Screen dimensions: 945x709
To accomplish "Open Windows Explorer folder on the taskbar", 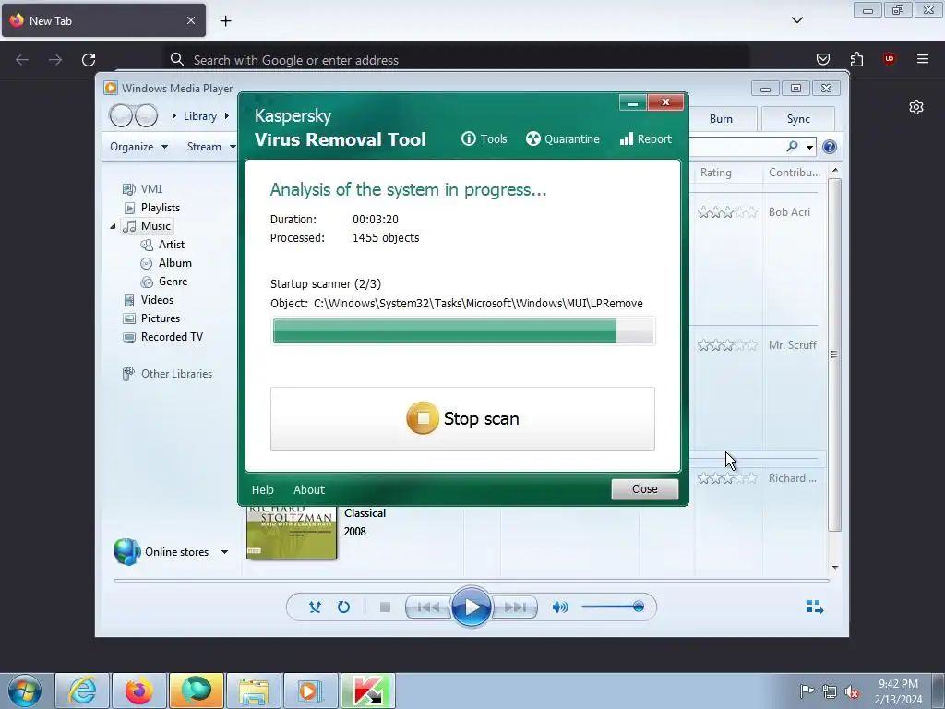I will 254,691.
